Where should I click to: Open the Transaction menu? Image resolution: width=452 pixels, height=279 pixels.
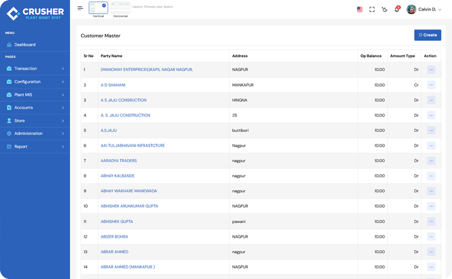[35, 68]
